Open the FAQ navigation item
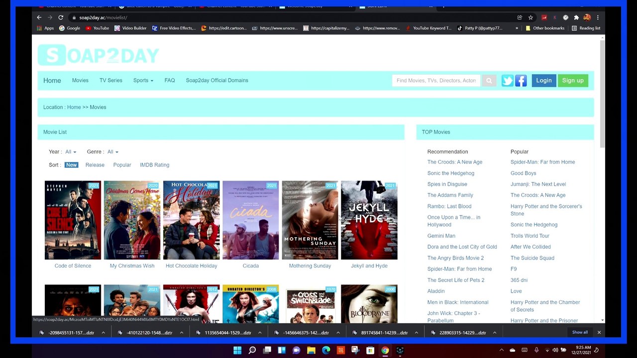The height and width of the screenshot is (358, 637). (170, 81)
